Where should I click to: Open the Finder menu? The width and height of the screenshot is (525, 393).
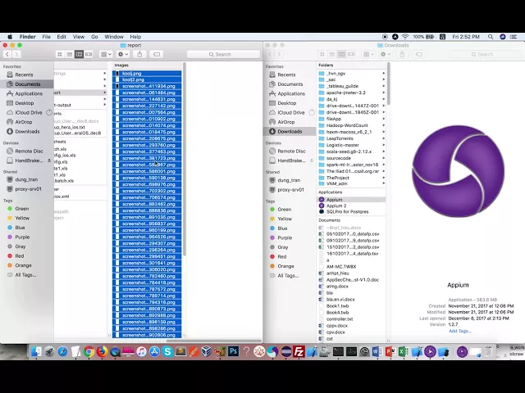[27, 37]
